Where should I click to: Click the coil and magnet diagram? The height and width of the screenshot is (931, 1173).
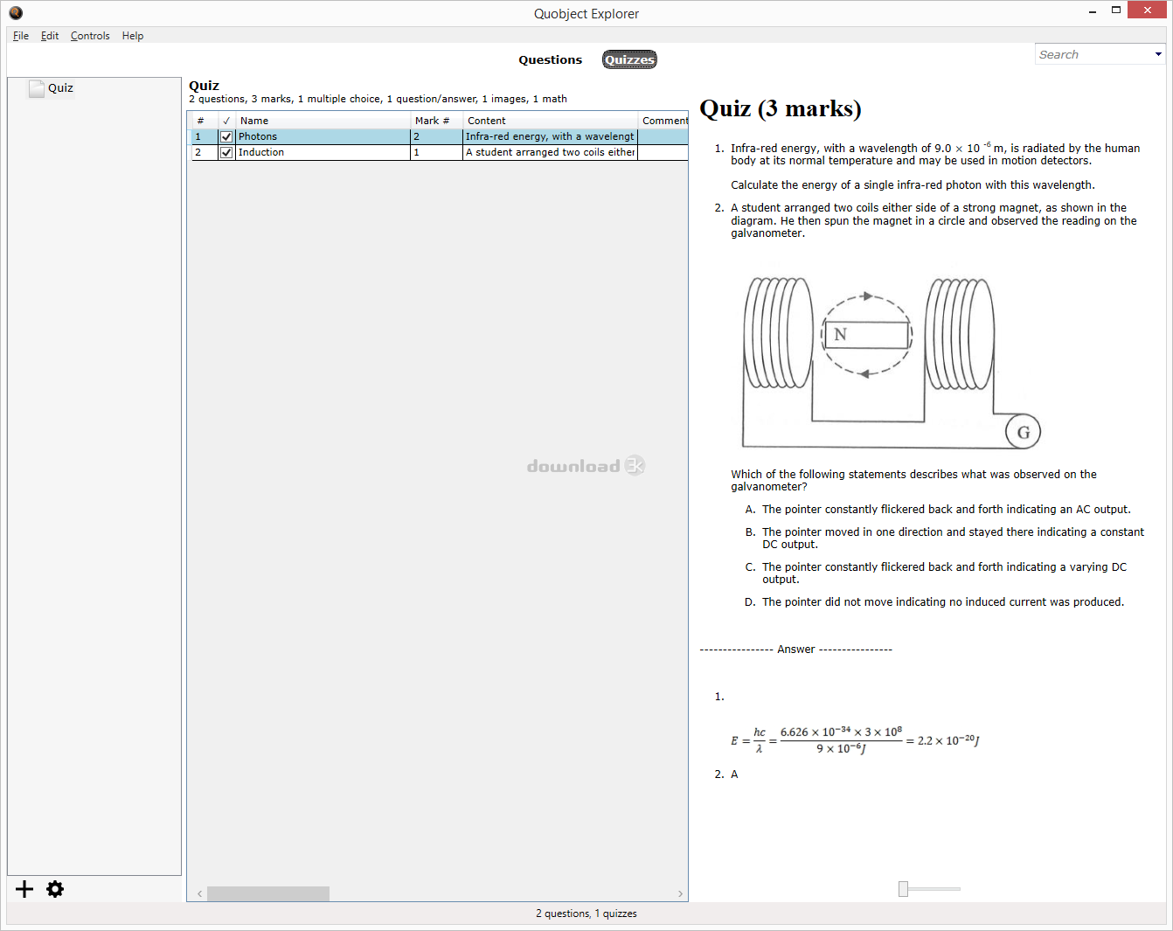pos(892,362)
